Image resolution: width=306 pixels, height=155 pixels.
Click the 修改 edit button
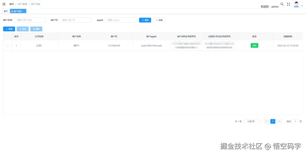[x=23, y=29]
